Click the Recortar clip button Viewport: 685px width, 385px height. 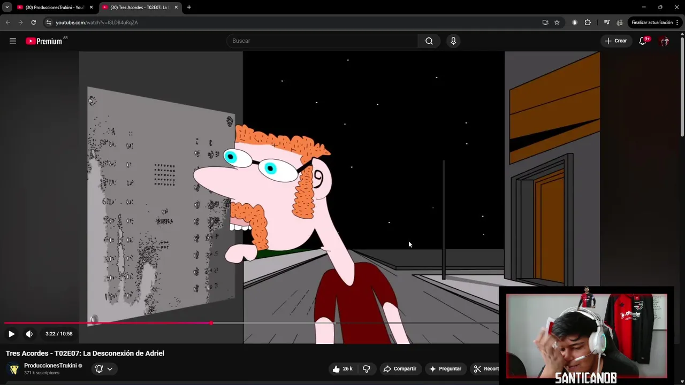coord(486,368)
